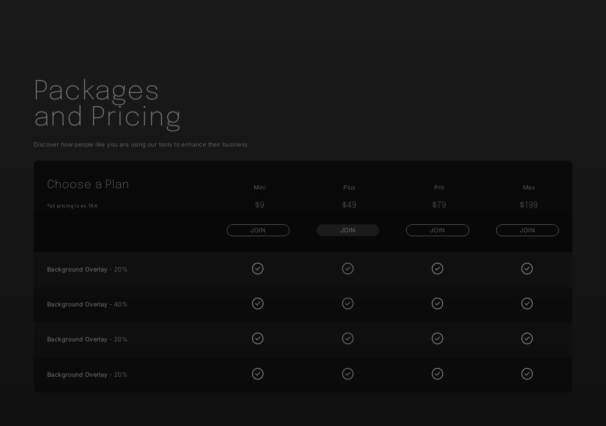
Task: Click Max checkmark in the first feature row
Action: [527, 269]
